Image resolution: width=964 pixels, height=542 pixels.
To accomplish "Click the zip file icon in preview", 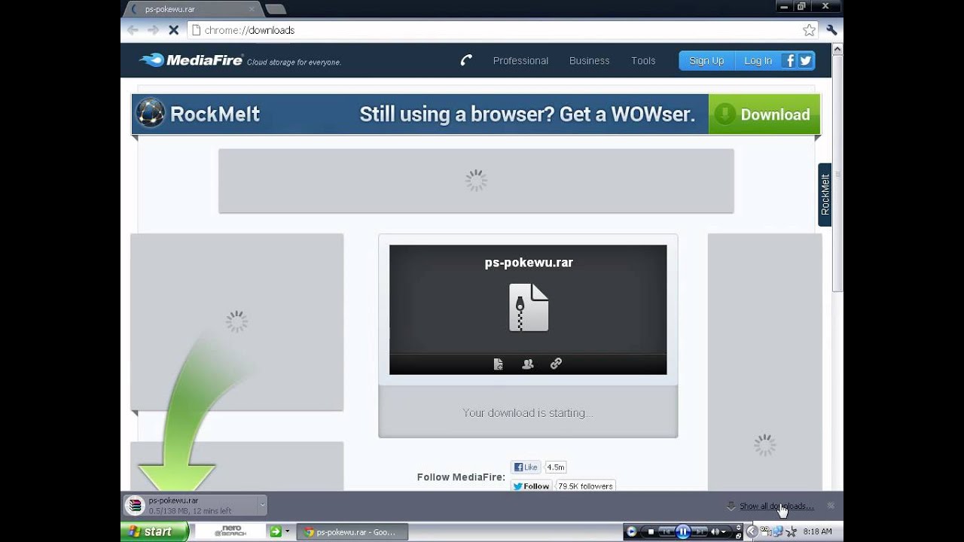I will tap(529, 307).
